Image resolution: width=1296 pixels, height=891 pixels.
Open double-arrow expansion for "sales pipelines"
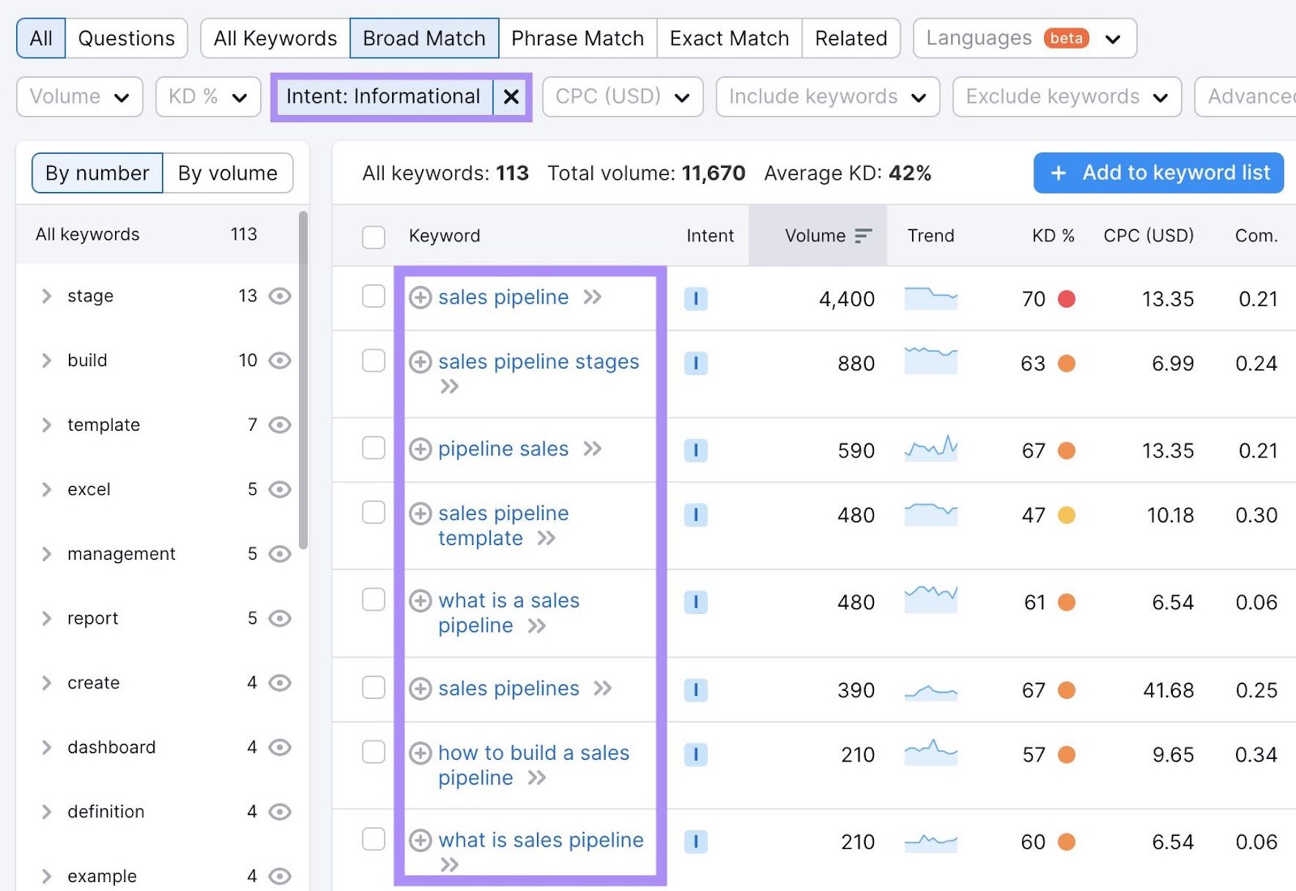pyautogui.click(x=603, y=688)
